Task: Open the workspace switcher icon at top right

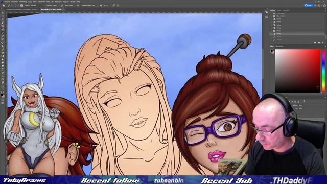Action: coord(319,6)
